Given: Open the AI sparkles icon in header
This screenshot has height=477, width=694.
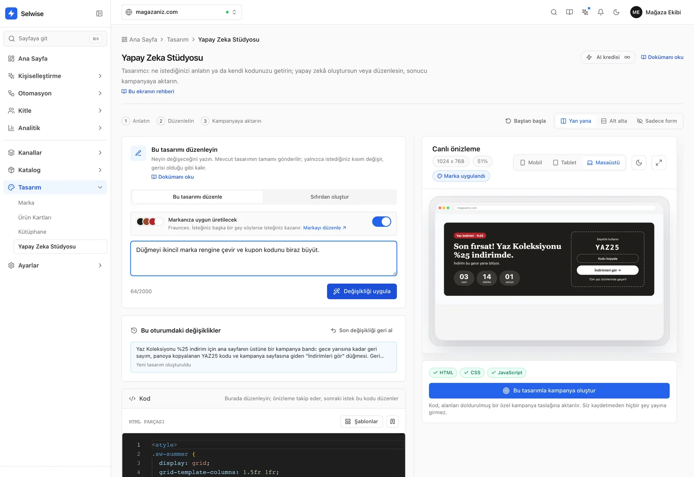Looking at the screenshot, I should pos(585,12).
